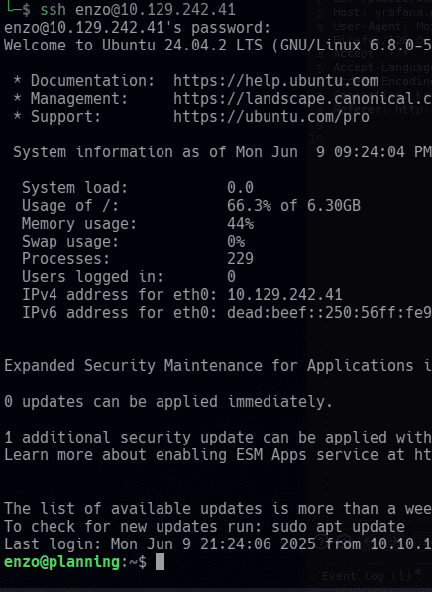
Task: Open the Event log (1) panel
Action: 367,576
